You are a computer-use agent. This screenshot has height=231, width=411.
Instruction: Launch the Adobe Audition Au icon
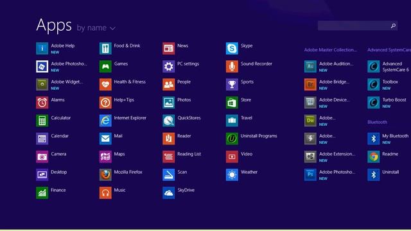click(310, 66)
